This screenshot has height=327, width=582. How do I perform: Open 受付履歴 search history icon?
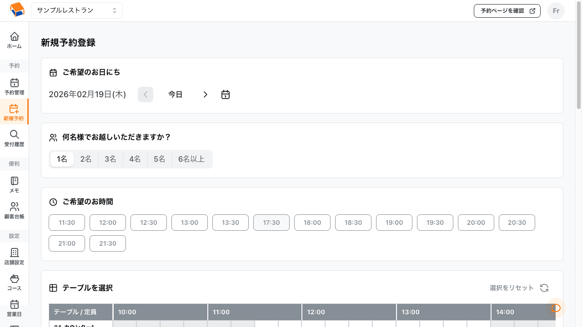click(14, 135)
